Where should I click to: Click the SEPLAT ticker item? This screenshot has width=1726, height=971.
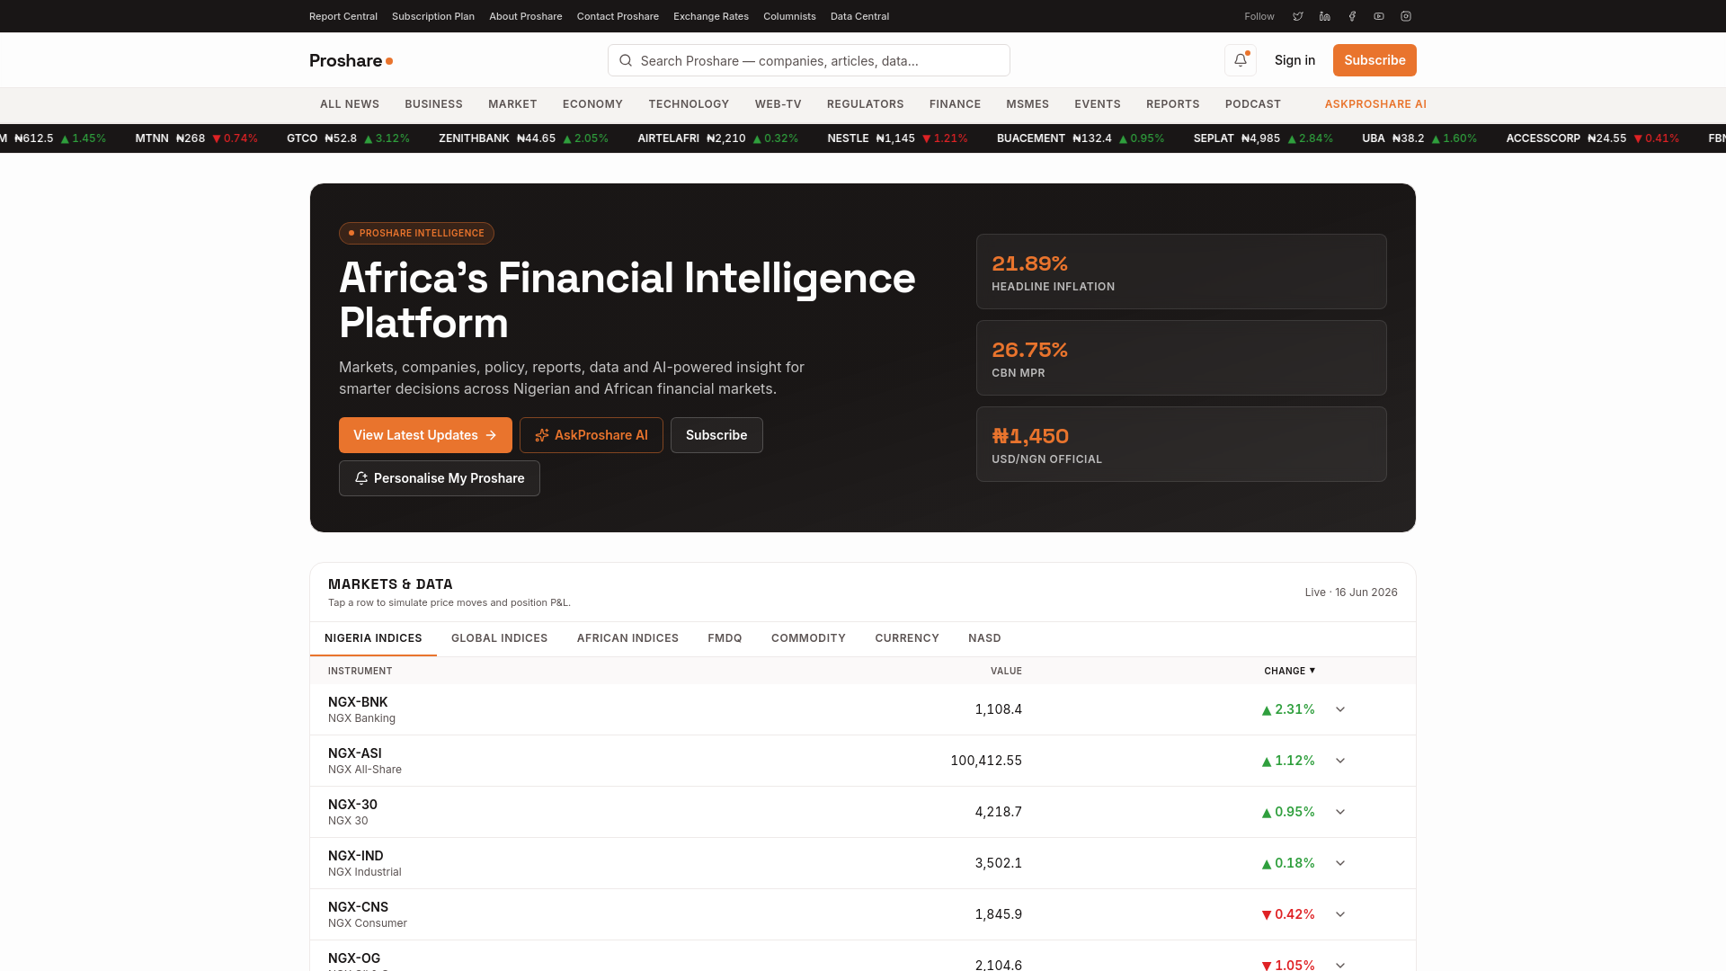click(x=1263, y=138)
